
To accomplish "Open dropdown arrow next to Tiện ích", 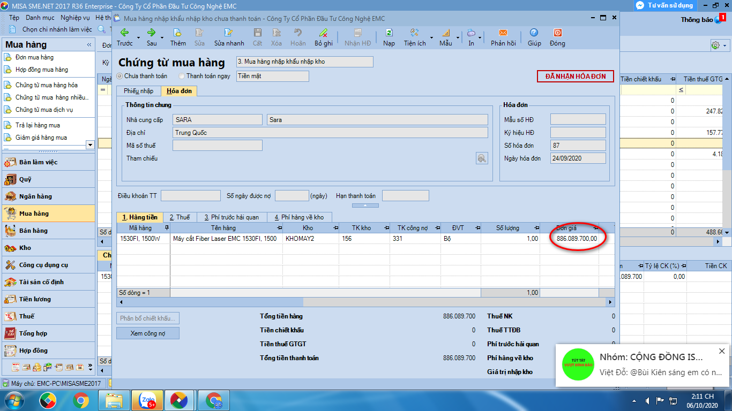I will (x=431, y=37).
